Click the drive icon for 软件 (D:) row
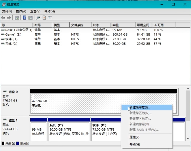191x151 pixels. (x=3, y=39)
